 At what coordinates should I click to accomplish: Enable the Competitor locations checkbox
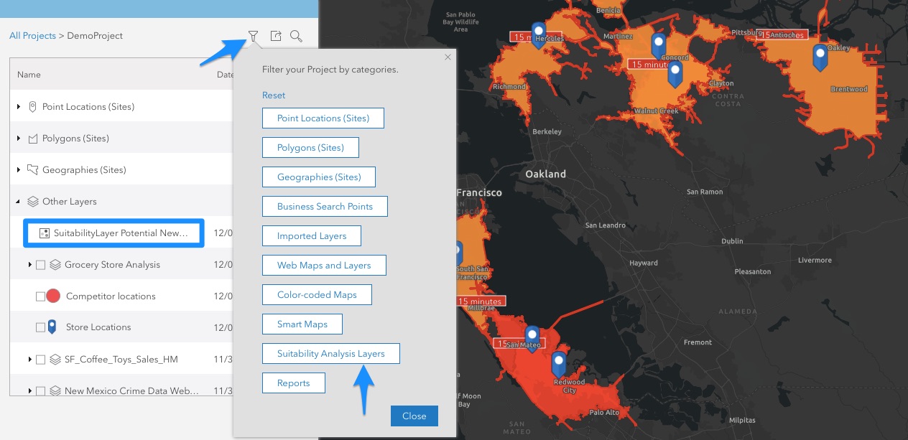[x=40, y=296]
